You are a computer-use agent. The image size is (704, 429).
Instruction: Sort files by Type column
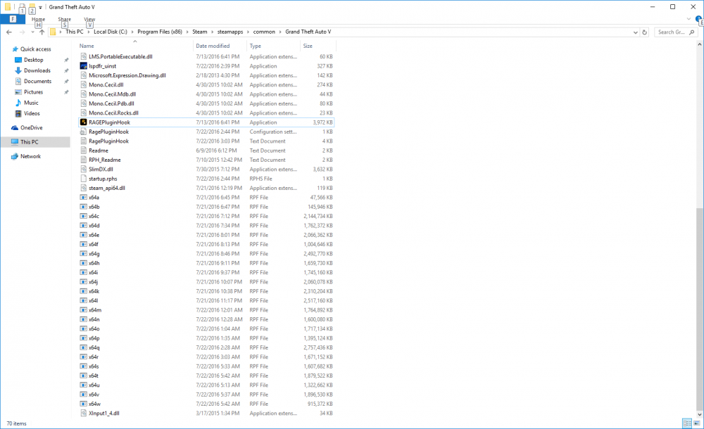[256, 46]
